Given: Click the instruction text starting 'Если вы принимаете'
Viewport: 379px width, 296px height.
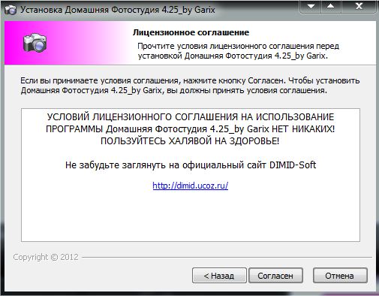Looking at the screenshot, I should coord(190,86).
